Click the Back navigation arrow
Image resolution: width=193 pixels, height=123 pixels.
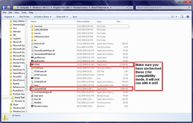(4, 8)
